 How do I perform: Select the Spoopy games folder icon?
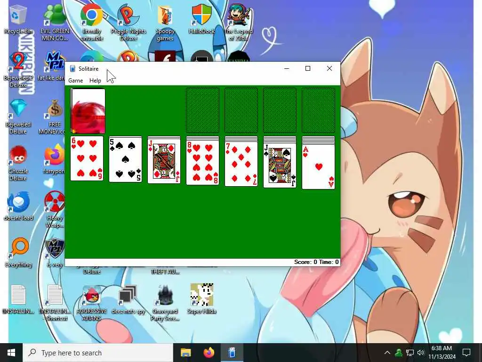coord(165,23)
